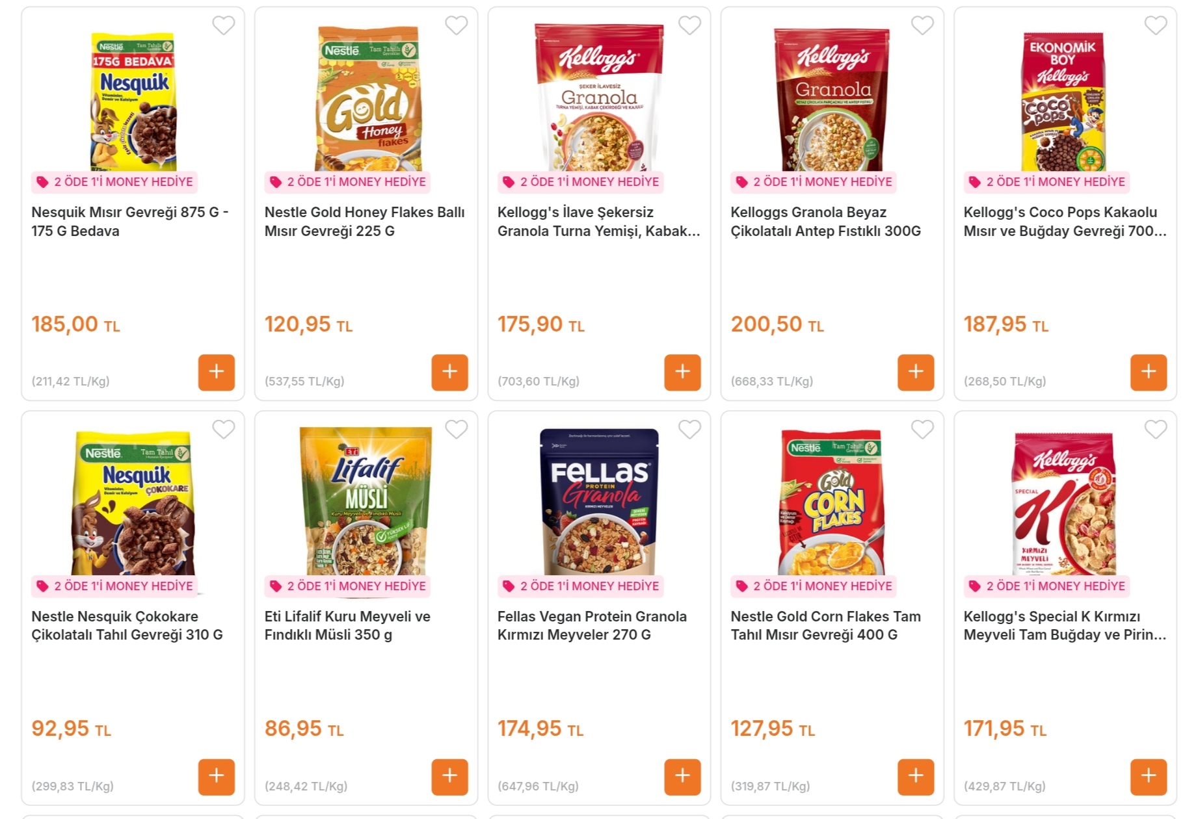Viewport: 1198px width, 819px height.
Task: Add Kelloggs Granola Beyaz Çikolatalı to cart
Action: [915, 372]
